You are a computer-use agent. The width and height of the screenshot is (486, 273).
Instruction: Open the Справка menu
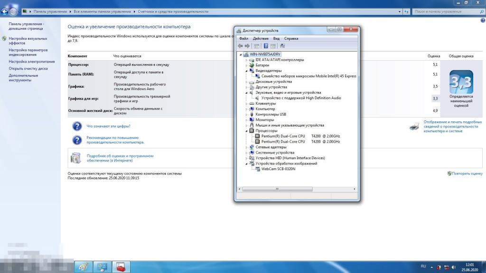point(291,39)
